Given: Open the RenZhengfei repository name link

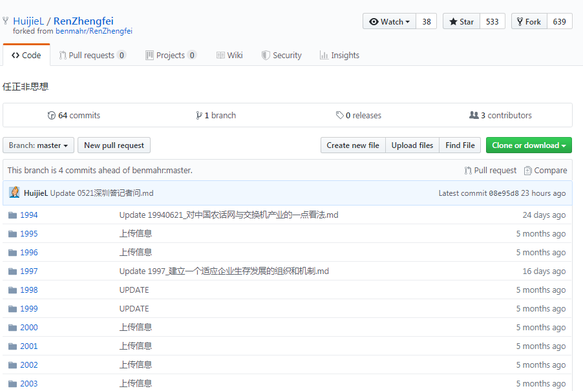Looking at the screenshot, I should point(83,21).
